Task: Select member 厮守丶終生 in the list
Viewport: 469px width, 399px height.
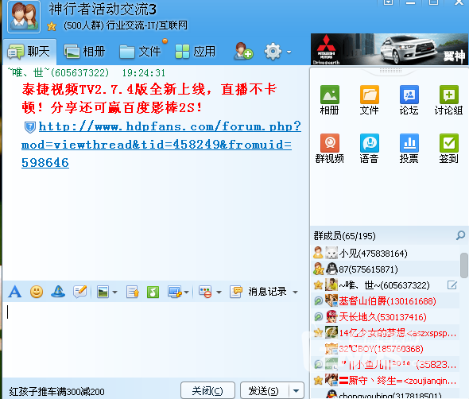Action: 386,381
